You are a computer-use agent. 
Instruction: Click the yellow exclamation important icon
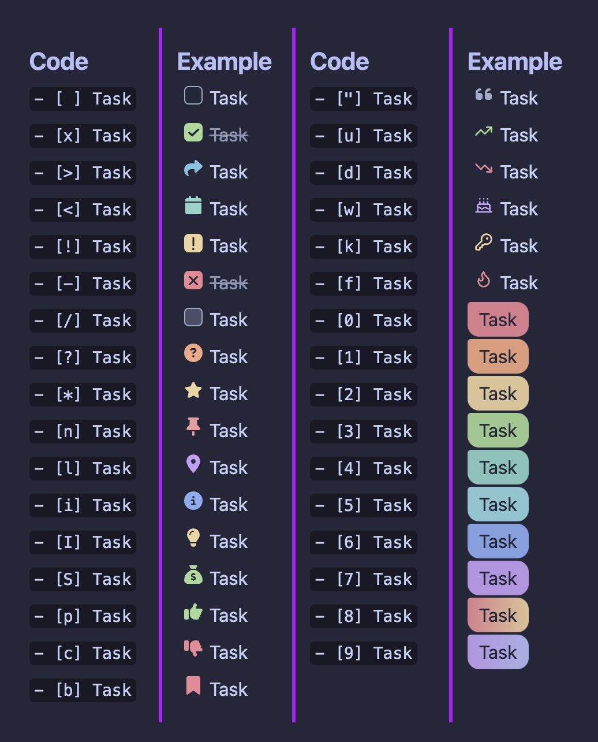pyautogui.click(x=193, y=243)
